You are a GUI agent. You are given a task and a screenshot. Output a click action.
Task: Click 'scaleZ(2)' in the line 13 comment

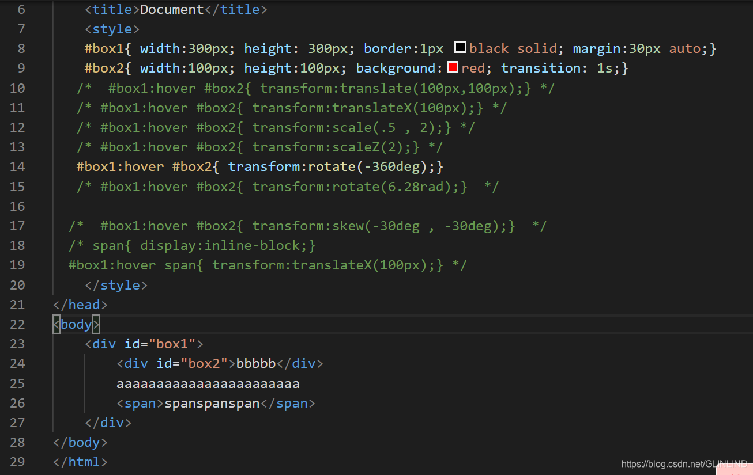coord(368,147)
